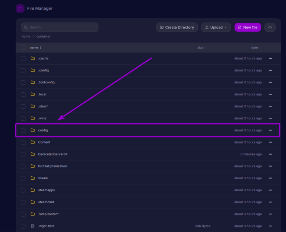
Task: Toggle the select-all checkbox in header
Action: pyautogui.click(x=23, y=47)
